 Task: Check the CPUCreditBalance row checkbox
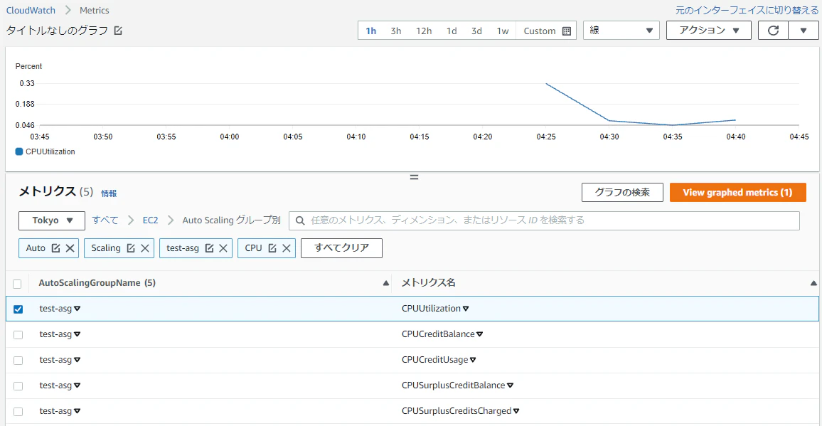pyautogui.click(x=18, y=335)
